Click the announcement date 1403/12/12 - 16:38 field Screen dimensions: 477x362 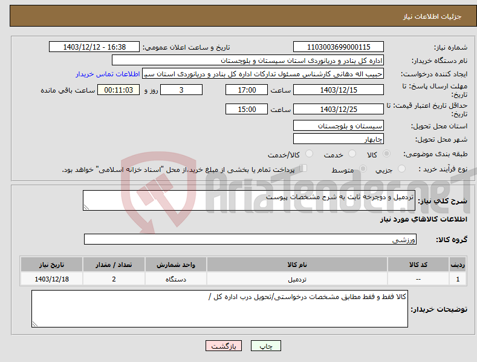point(94,47)
